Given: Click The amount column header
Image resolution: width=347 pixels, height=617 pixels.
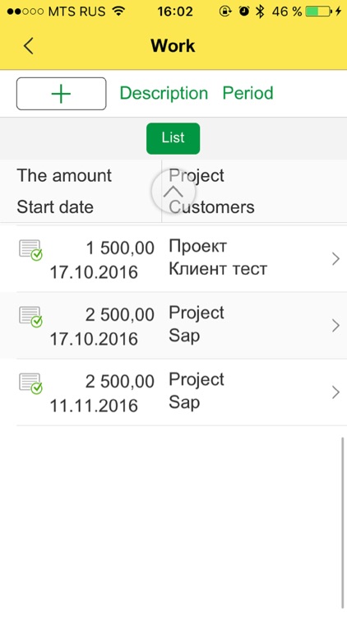Looking at the screenshot, I should tap(64, 175).
